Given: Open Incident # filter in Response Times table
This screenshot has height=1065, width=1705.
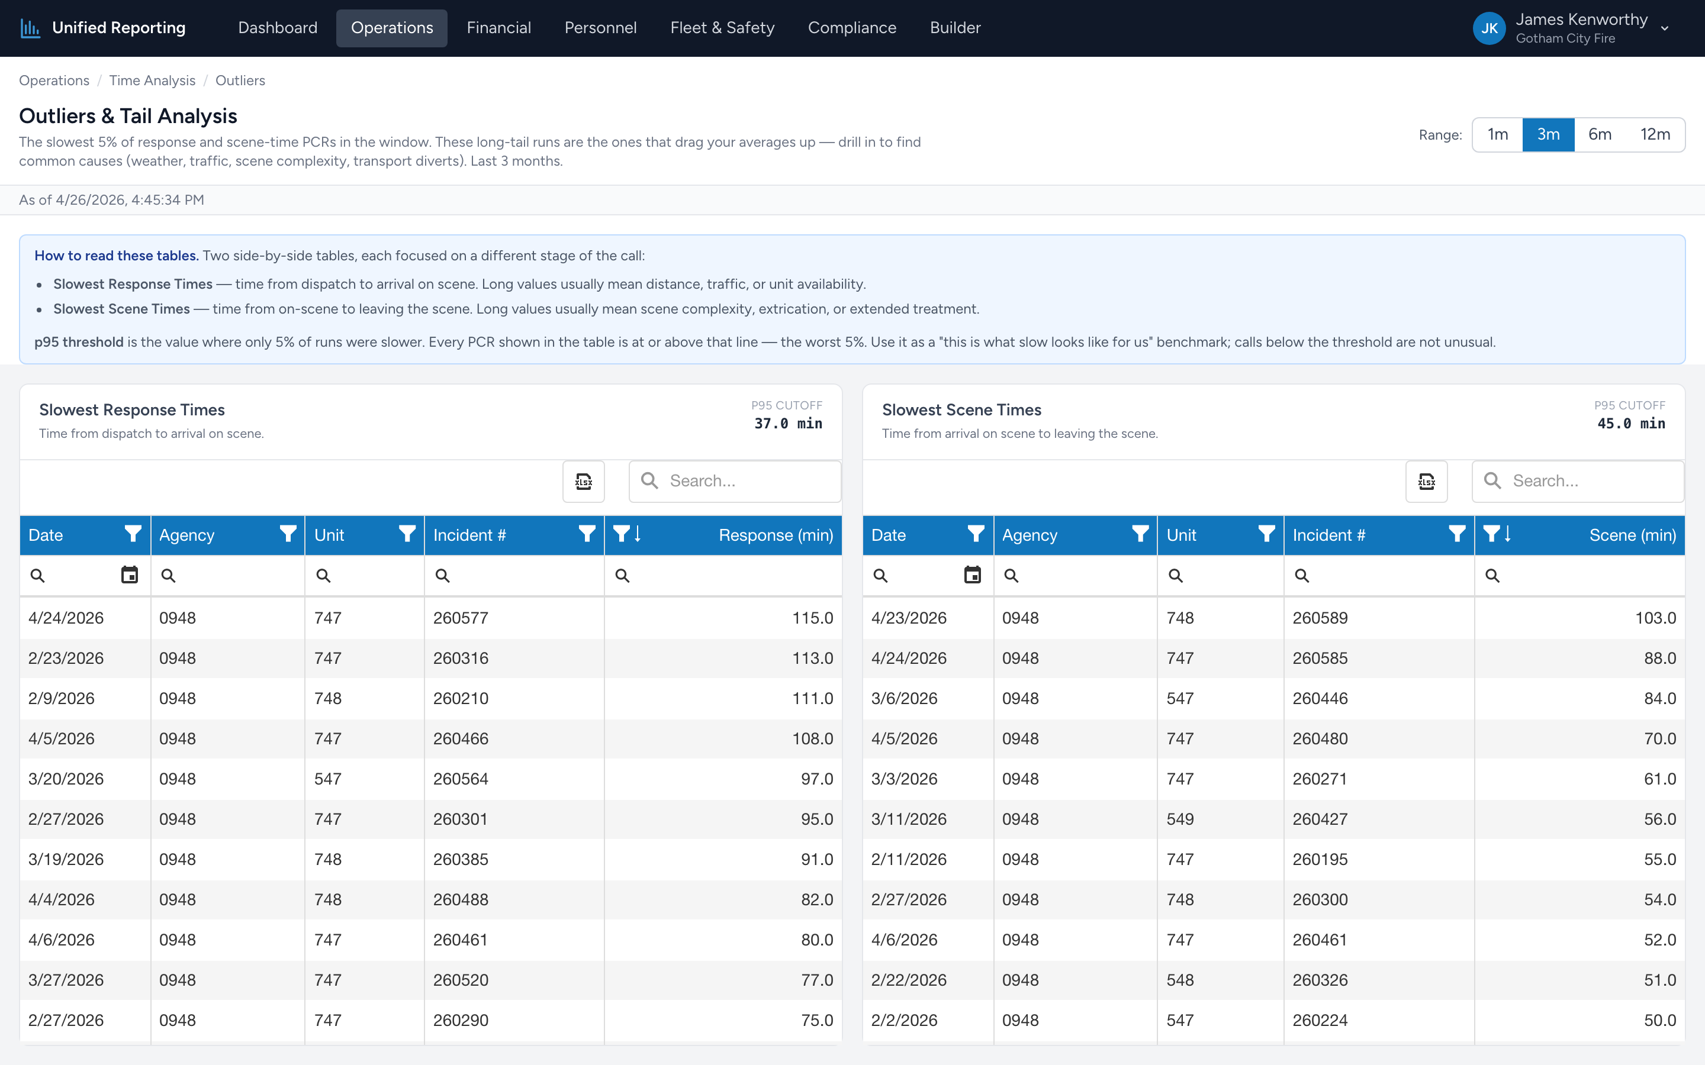Looking at the screenshot, I should (586, 535).
